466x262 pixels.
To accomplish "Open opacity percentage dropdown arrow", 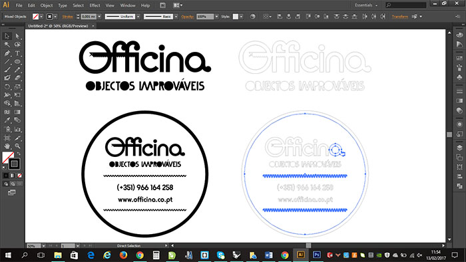I will tap(216, 17).
